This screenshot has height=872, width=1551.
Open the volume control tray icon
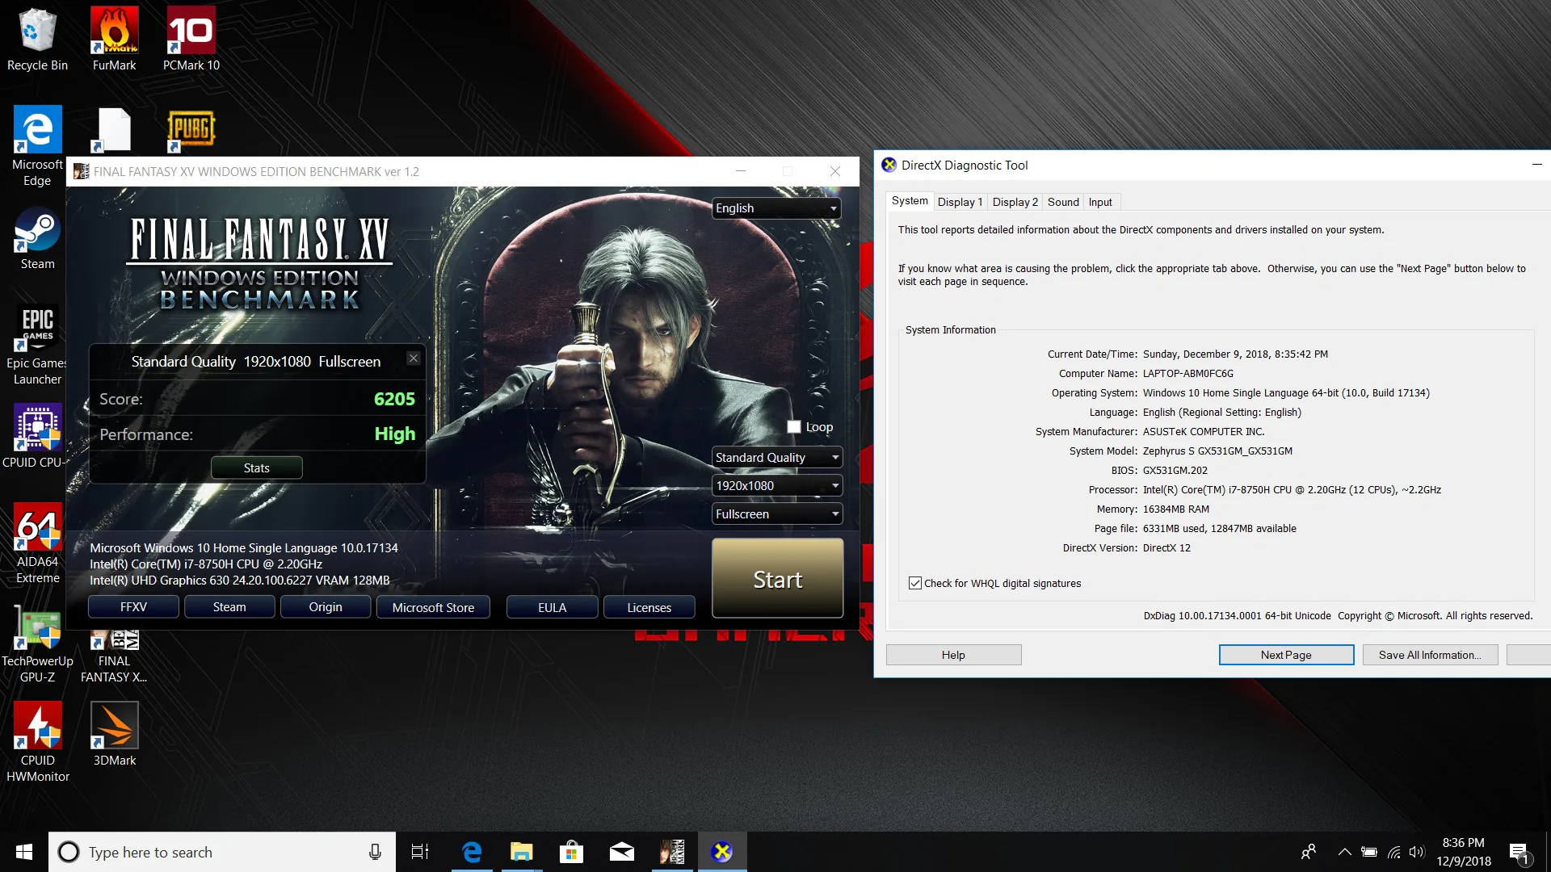(x=1417, y=852)
